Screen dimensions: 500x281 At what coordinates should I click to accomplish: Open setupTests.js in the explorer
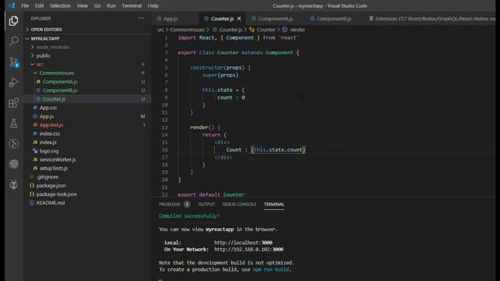click(87, 169)
